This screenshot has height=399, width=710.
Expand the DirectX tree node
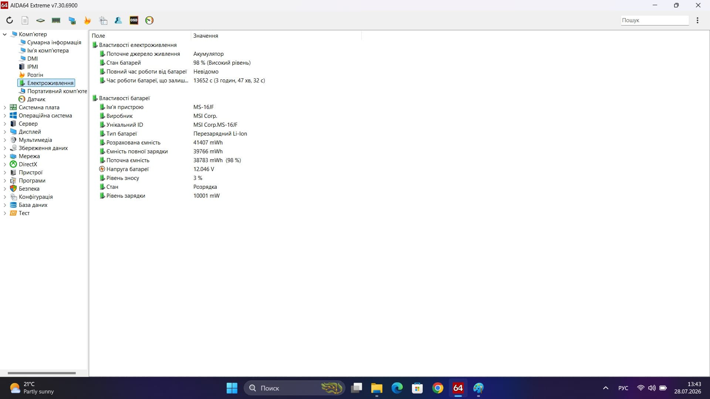pyautogui.click(x=5, y=164)
